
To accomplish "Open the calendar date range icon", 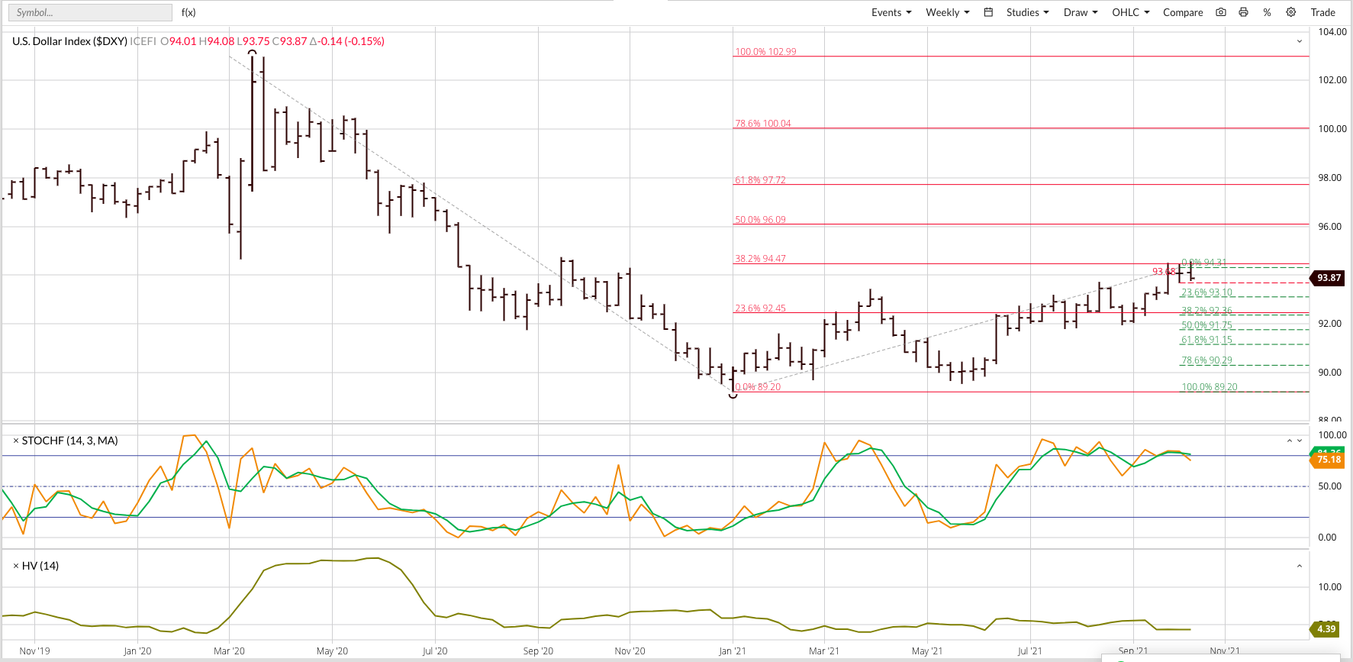I will tap(988, 12).
